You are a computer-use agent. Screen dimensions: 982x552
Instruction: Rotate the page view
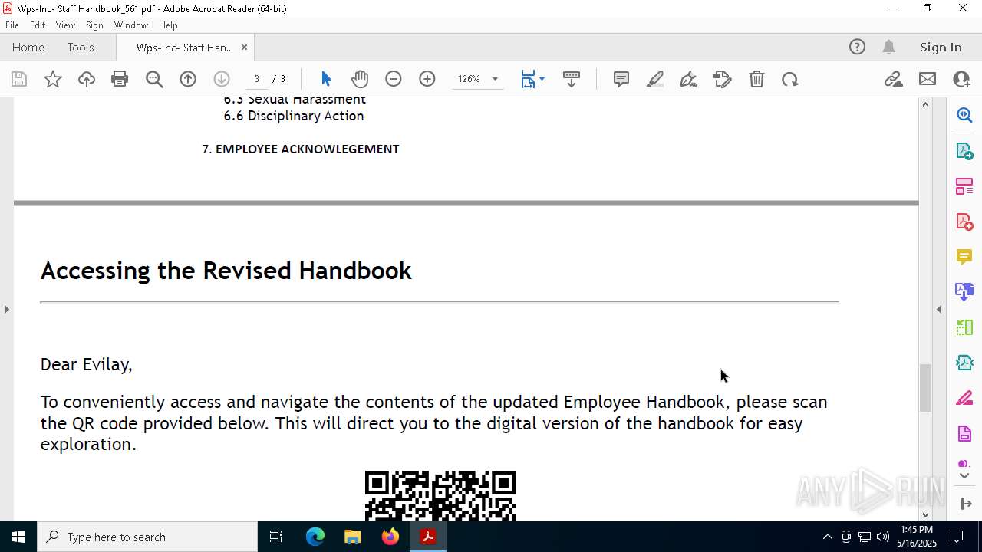coord(790,79)
